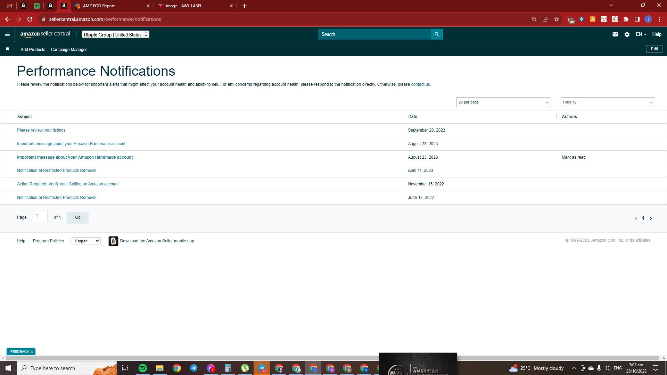The width and height of the screenshot is (667, 375).
Task: Open Campaign Manager in the favorites bar
Action: pyautogui.click(x=69, y=50)
